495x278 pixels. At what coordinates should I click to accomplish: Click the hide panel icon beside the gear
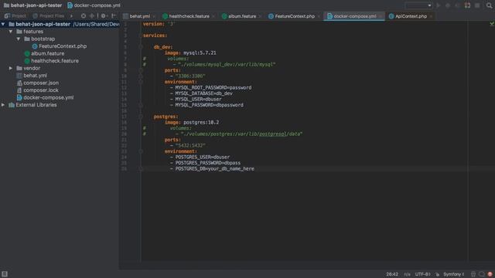[114, 15]
